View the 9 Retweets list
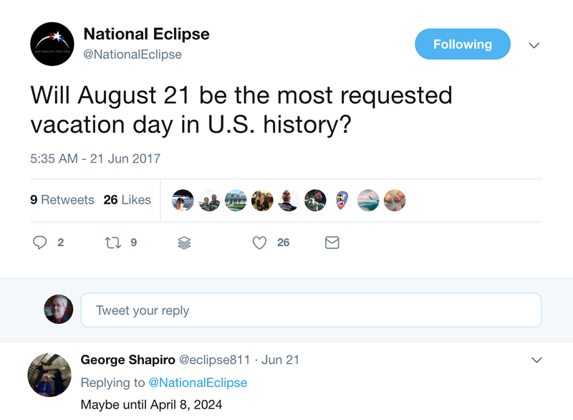The image size is (573, 420). point(62,200)
